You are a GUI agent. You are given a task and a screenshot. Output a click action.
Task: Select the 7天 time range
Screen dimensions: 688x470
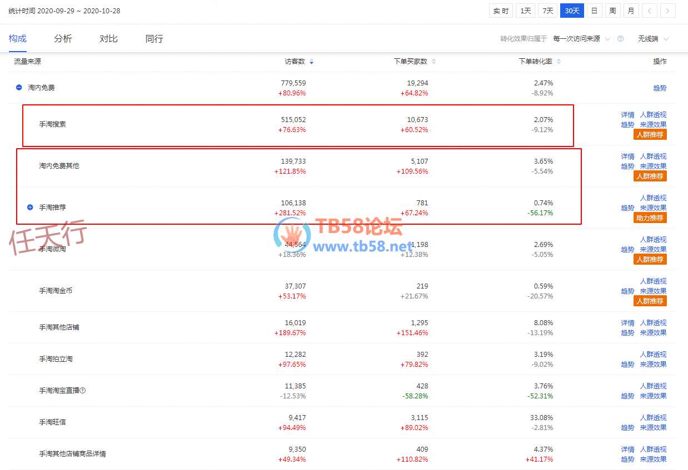coord(548,11)
